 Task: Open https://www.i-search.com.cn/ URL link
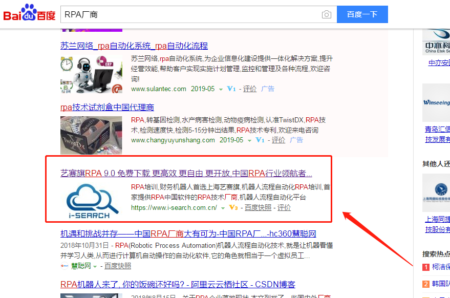174,207
